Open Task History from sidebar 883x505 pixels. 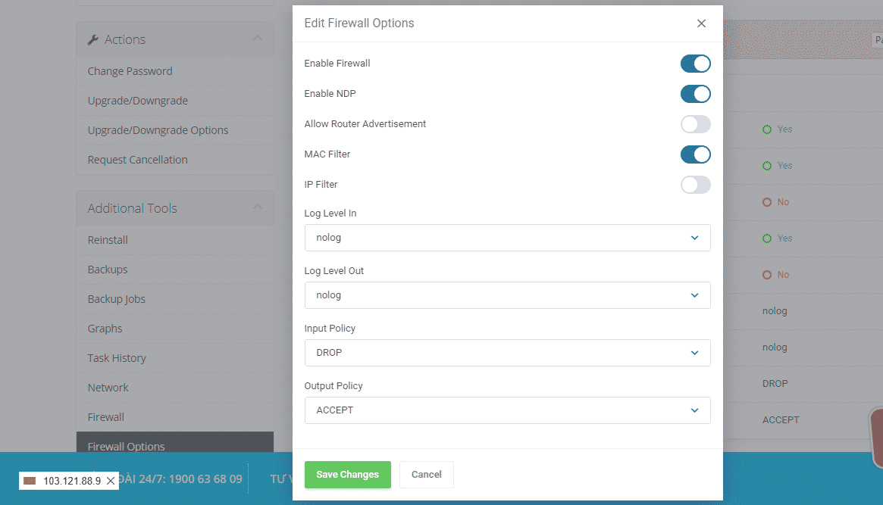tap(117, 358)
